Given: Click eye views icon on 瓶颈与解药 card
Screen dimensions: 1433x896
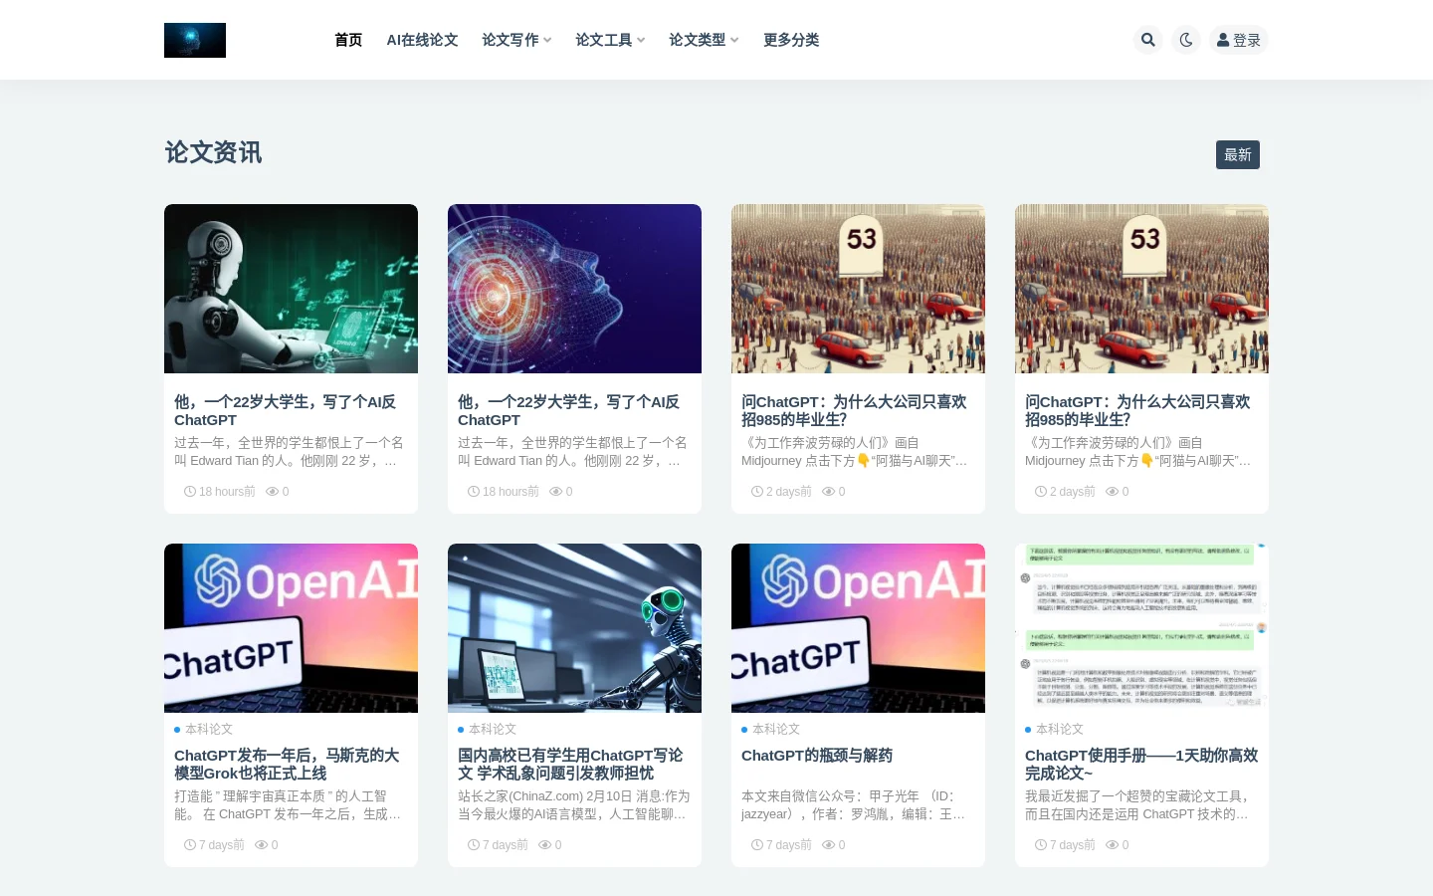Looking at the screenshot, I should [x=828, y=844].
